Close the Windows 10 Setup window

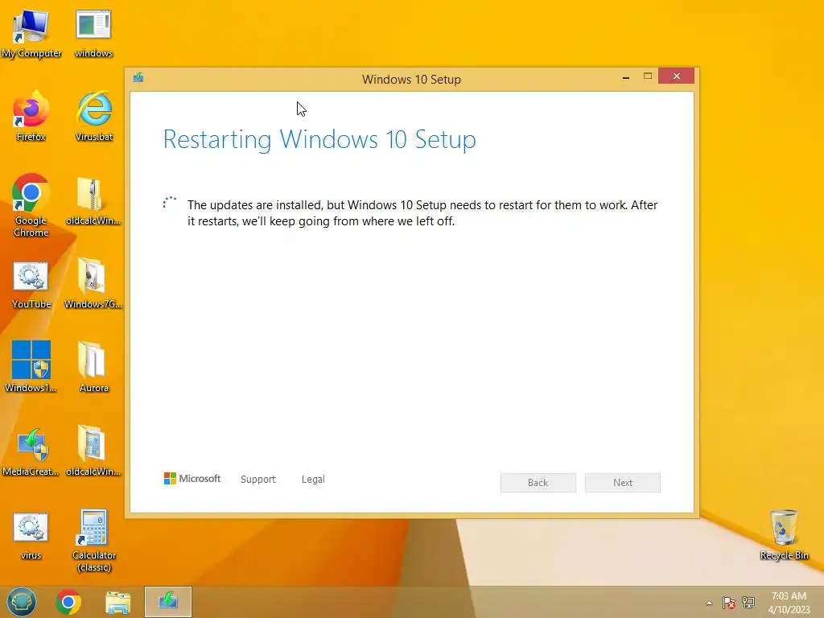tap(676, 76)
